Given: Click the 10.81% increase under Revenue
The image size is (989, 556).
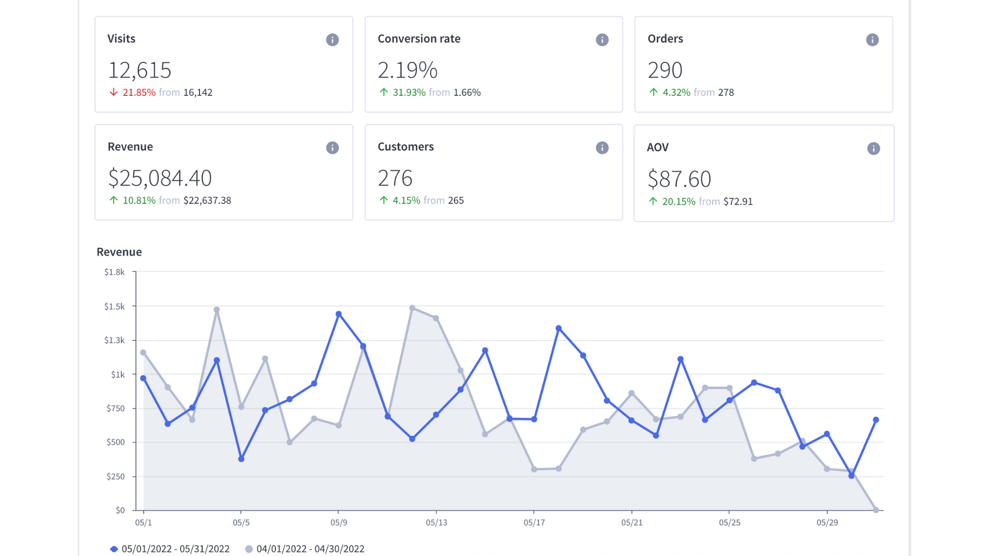Looking at the screenshot, I should 139,200.
